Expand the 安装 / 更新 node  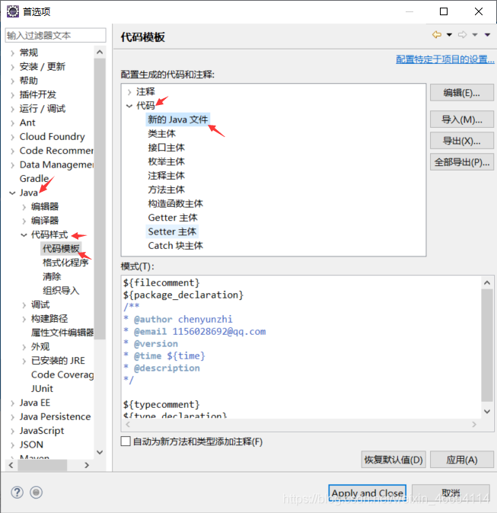point(12,67)
